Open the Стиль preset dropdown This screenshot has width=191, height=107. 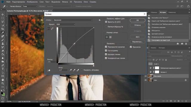point(73,20)
